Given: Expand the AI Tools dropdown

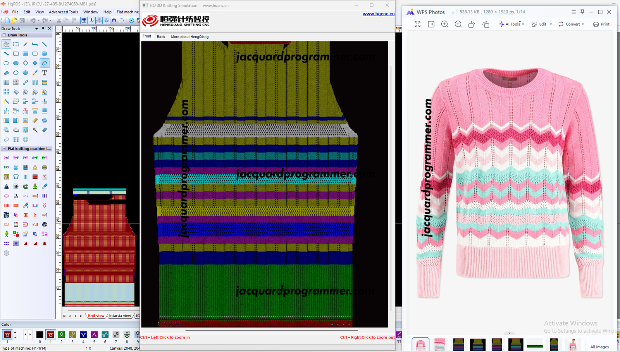Looking at the screenshot, I should [x=512, y=24].
